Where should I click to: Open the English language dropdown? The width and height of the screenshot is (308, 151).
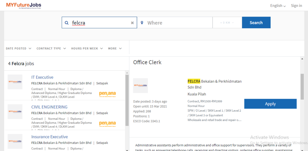(x=278, y=6)
